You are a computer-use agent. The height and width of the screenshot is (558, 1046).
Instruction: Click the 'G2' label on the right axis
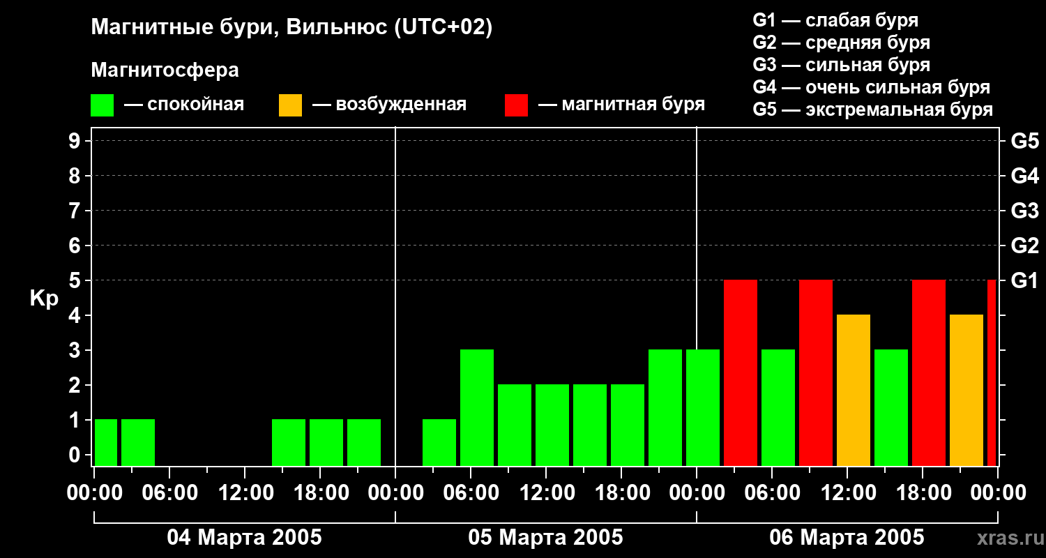(x=1024, y=246)
